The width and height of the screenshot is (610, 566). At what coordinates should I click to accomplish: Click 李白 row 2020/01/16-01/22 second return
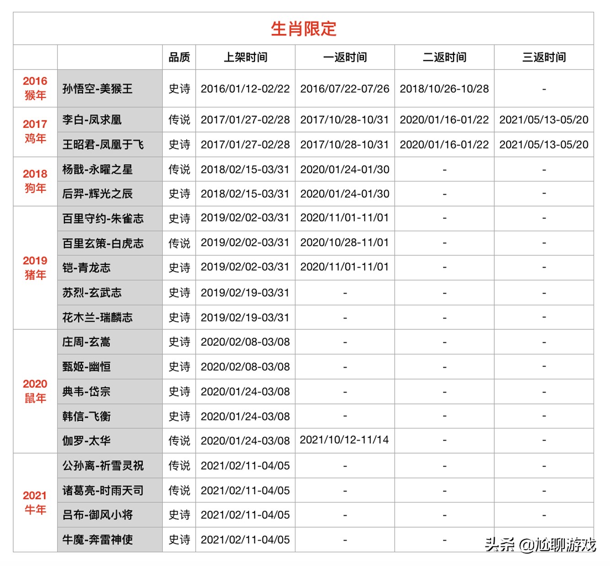(x=444, y=120)
